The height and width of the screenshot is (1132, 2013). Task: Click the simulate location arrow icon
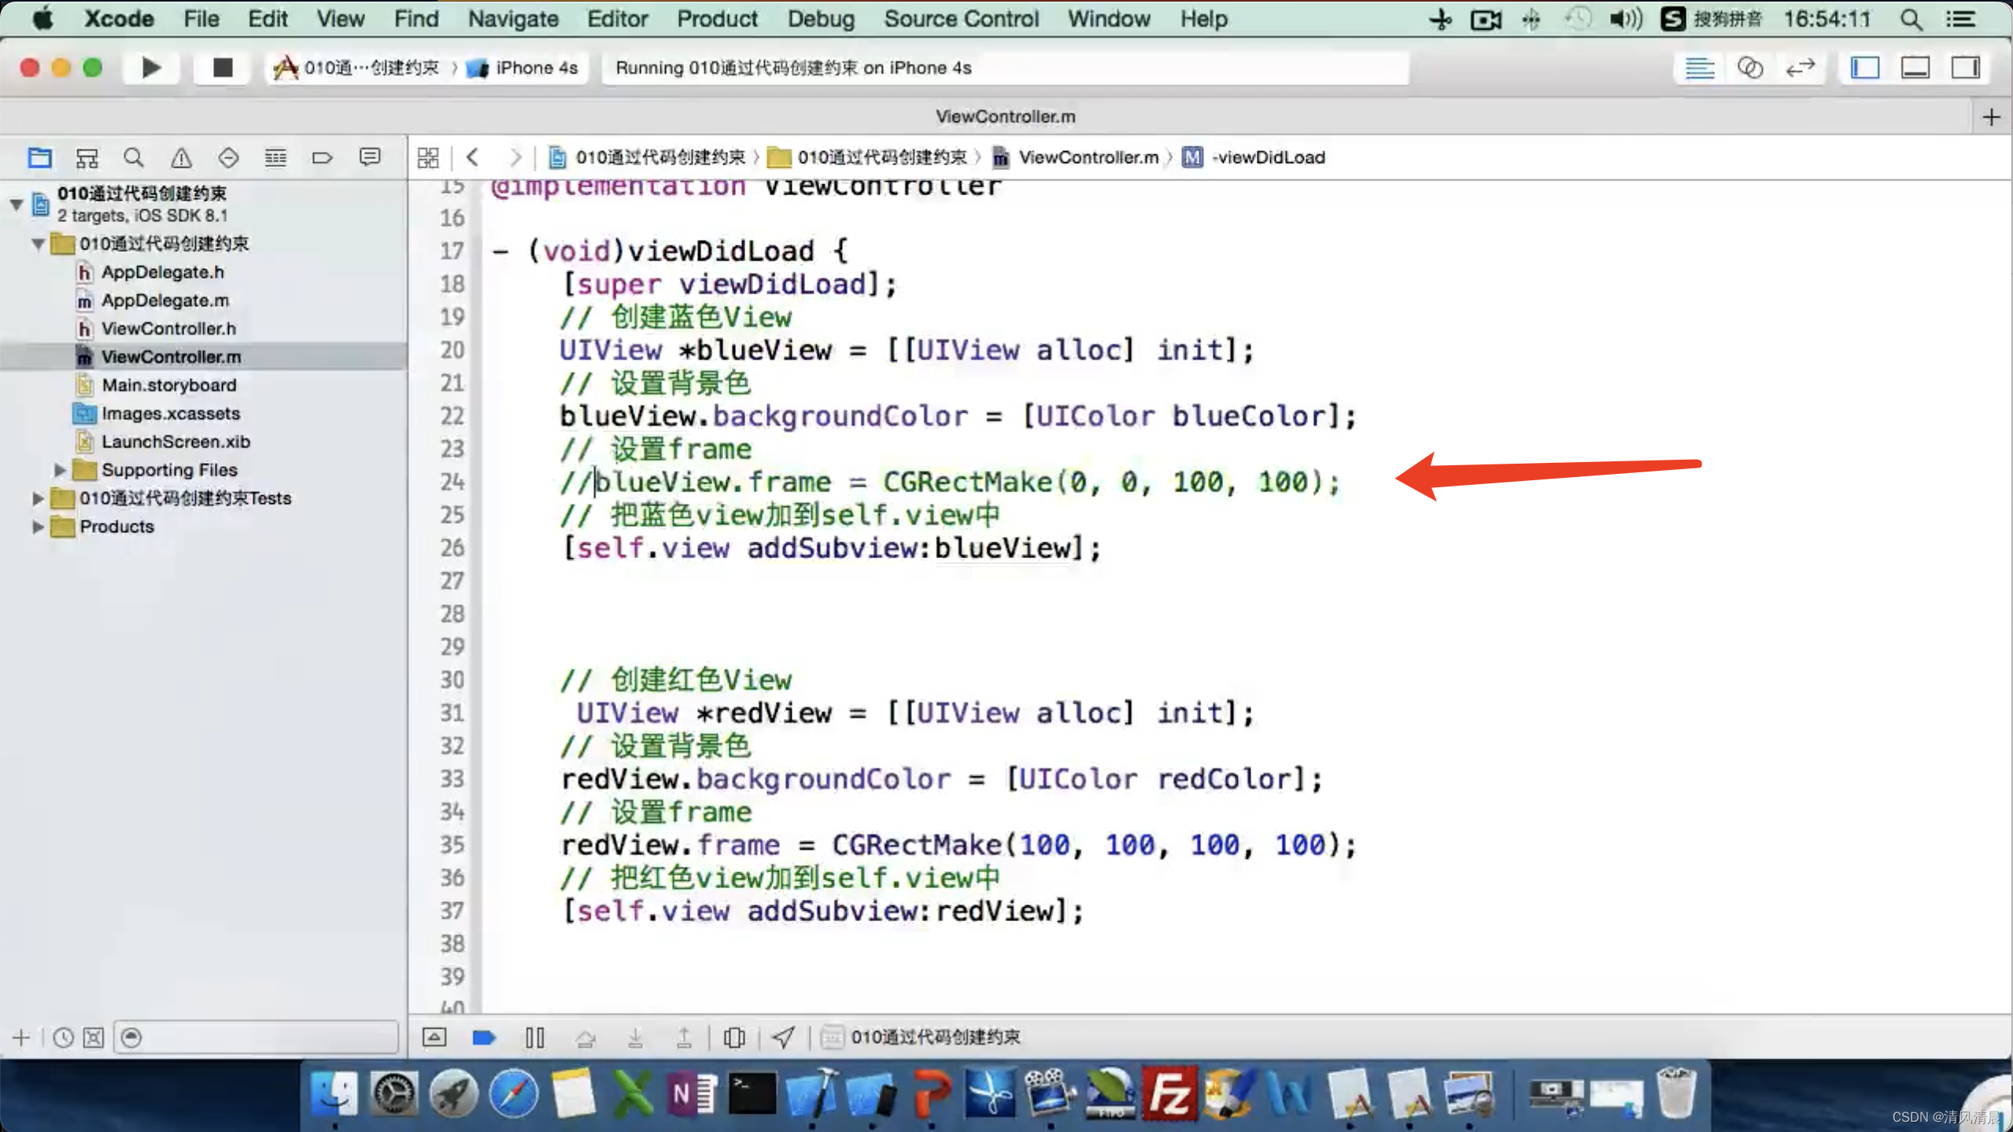(x=783, y=1038)
